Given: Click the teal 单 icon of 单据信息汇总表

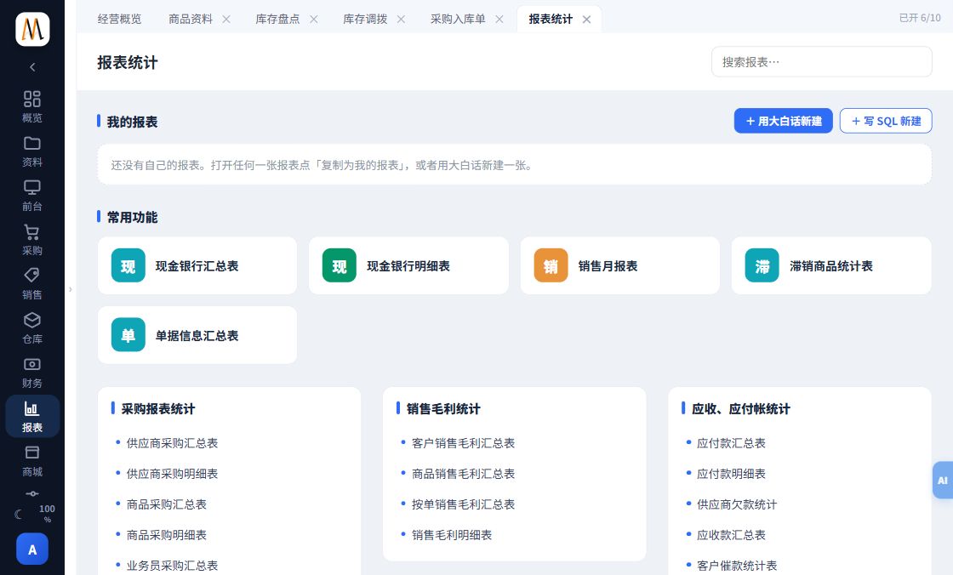Looking at the screenshot, I should tap(128, 335).
